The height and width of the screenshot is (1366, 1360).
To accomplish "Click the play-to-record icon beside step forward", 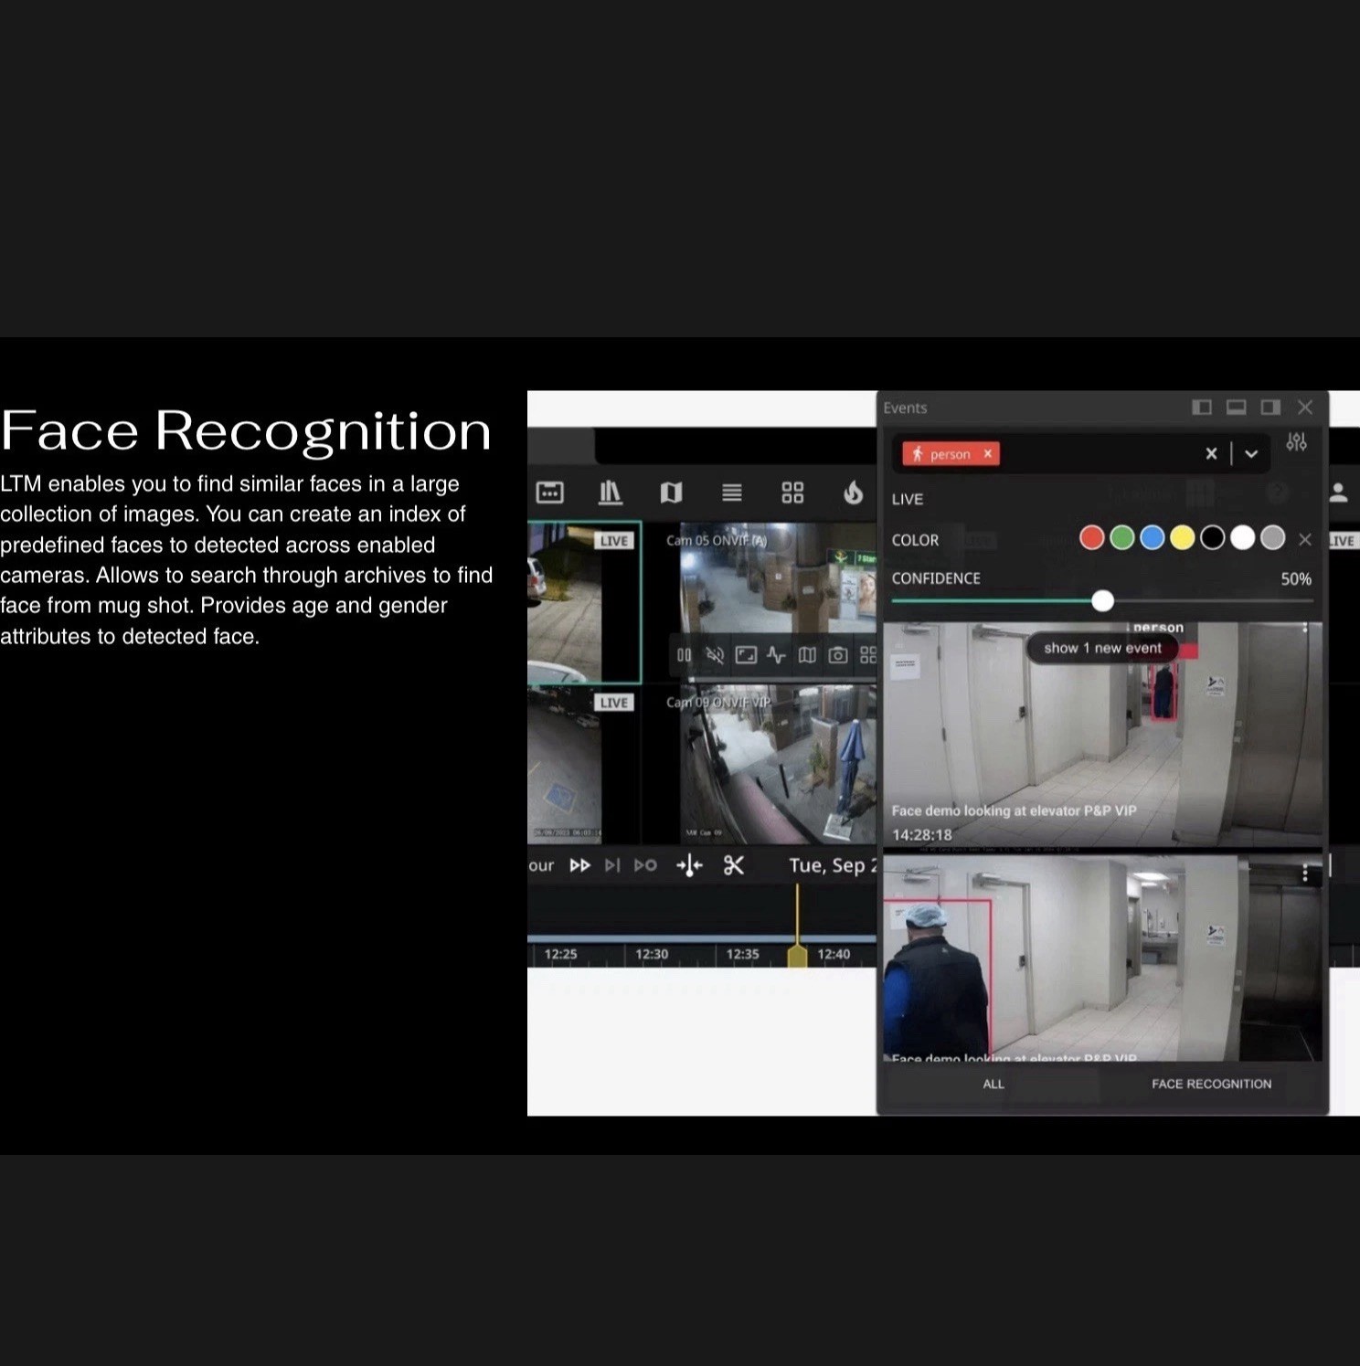I will [x=645, y=865].
